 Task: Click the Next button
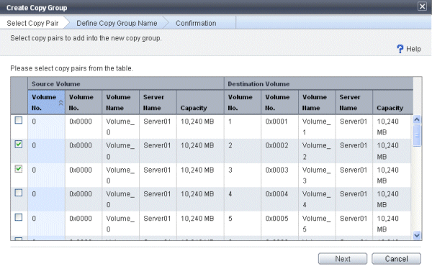(x=343, y=259)
